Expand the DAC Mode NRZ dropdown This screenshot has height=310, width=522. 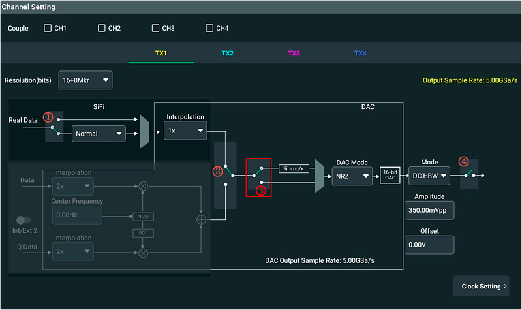click(352, 176)
